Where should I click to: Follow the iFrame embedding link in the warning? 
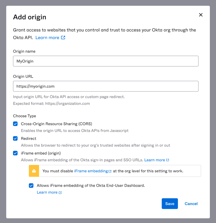pyautogui.click(x=91, y=171)
